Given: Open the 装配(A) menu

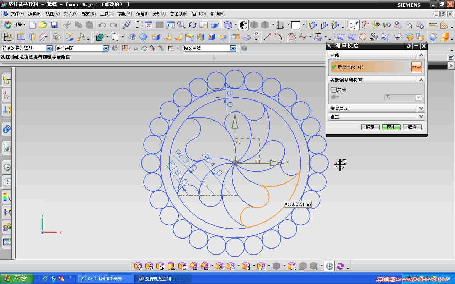Looking at the screenshot, I should (x=124, y=14).
